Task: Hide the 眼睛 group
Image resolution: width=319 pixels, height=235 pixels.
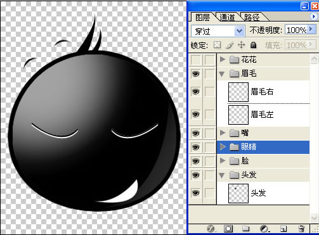Action: (x=195, y=147)
